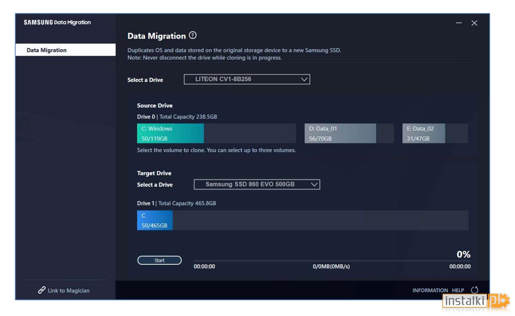
Task: Select the C: Windows source volume
Action: (x=217, y=134)
